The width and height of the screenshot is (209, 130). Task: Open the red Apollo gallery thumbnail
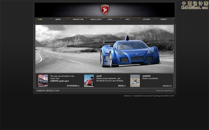(89, 81)
